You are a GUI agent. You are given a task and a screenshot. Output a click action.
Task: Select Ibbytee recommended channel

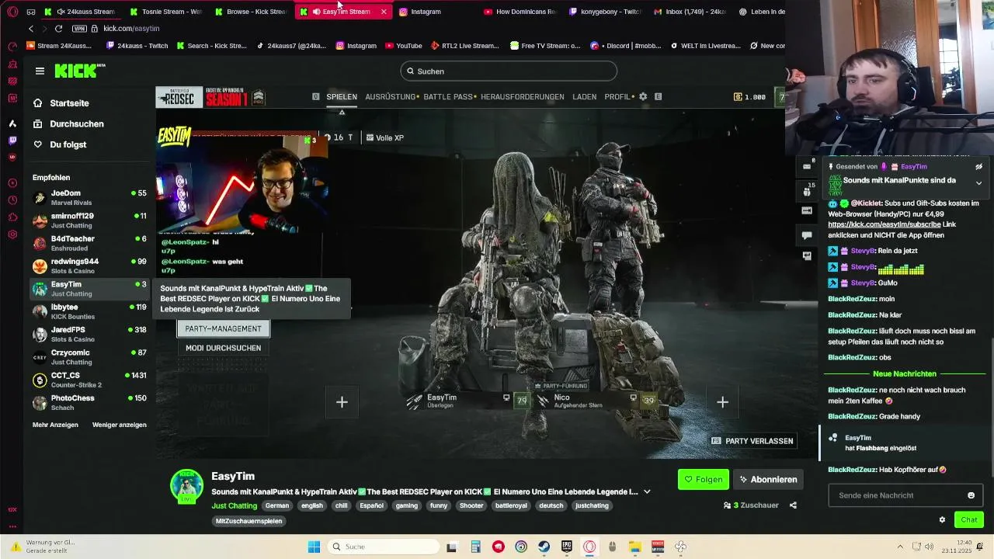pyautogui.click(x=89, y=311)
